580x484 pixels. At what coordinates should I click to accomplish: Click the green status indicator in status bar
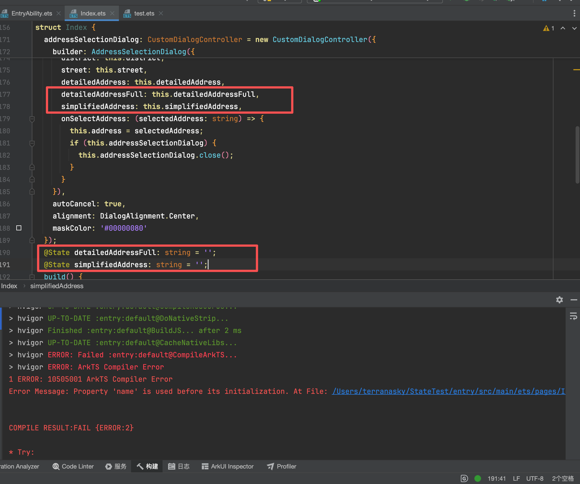(x=477, y=478)
